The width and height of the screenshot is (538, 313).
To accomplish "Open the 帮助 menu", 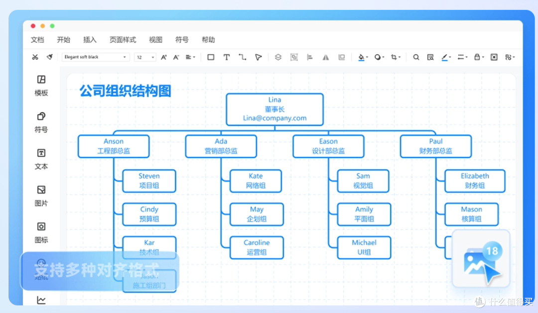I will point(208,39).
